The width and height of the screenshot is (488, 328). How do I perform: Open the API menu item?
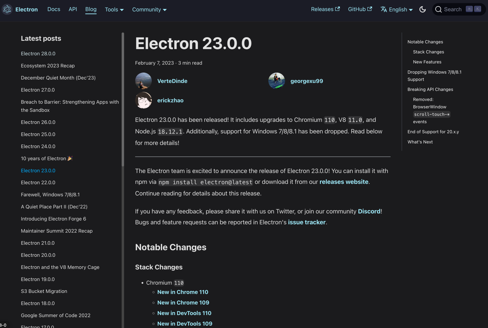[73, 9]
